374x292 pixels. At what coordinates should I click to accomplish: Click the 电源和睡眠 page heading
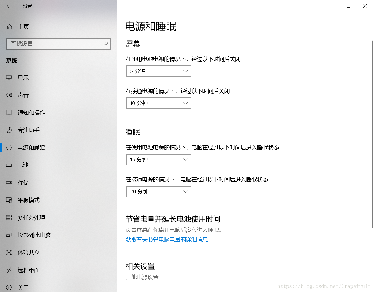(151, 27)
